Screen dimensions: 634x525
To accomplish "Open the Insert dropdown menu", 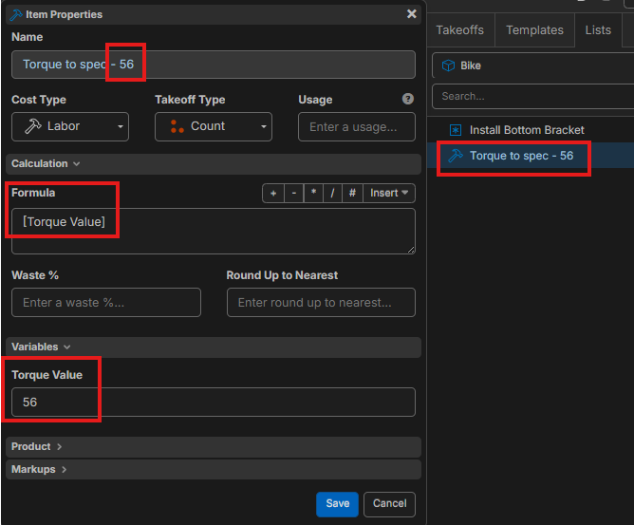I will click(390, 193).
